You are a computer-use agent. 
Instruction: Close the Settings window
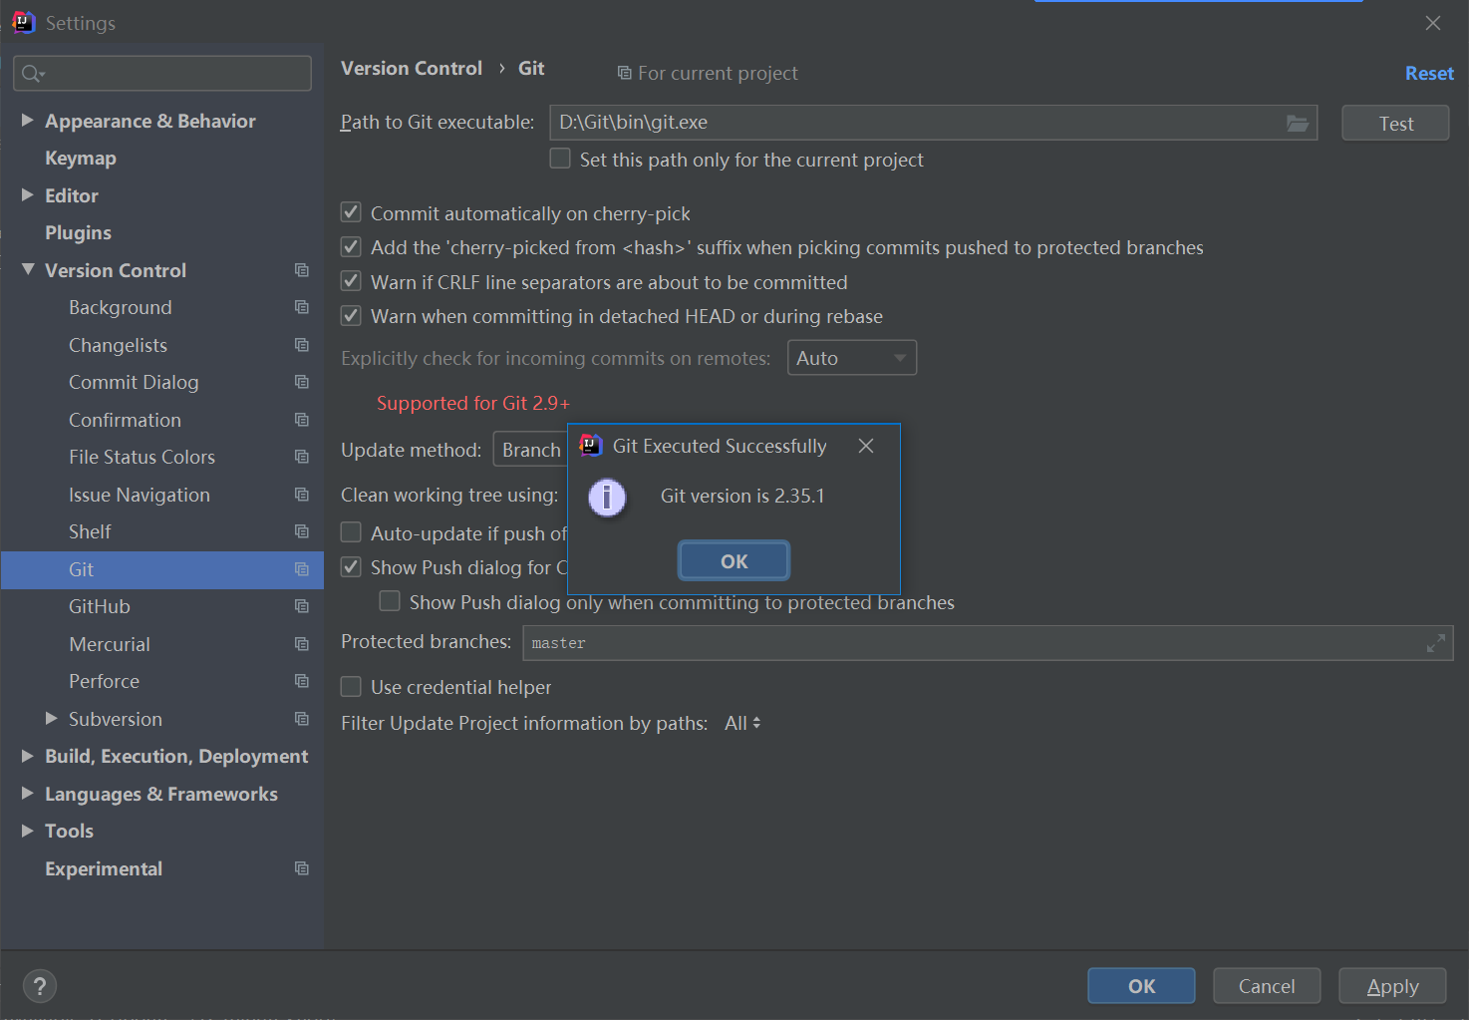click(x=1433, y=23)
